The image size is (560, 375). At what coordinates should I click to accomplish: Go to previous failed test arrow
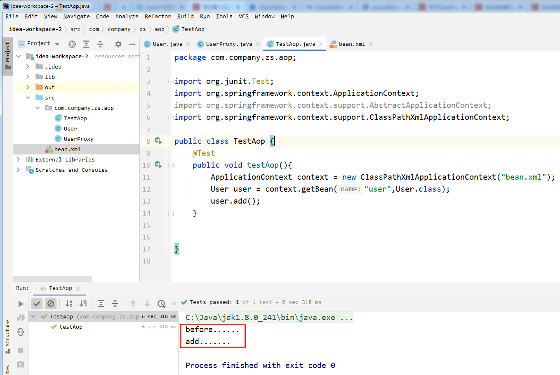click(133, 304)
